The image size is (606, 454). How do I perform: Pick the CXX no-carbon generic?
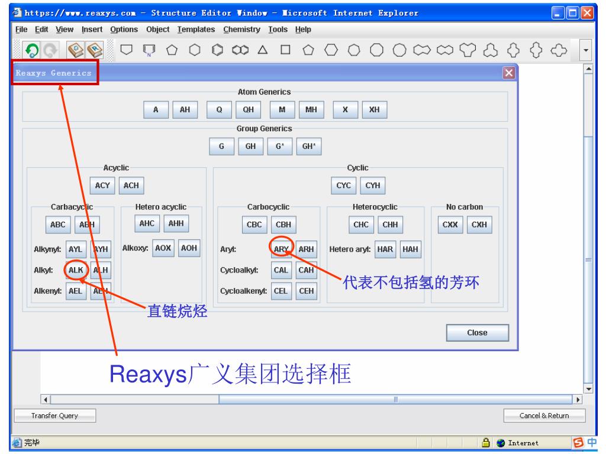450,225
